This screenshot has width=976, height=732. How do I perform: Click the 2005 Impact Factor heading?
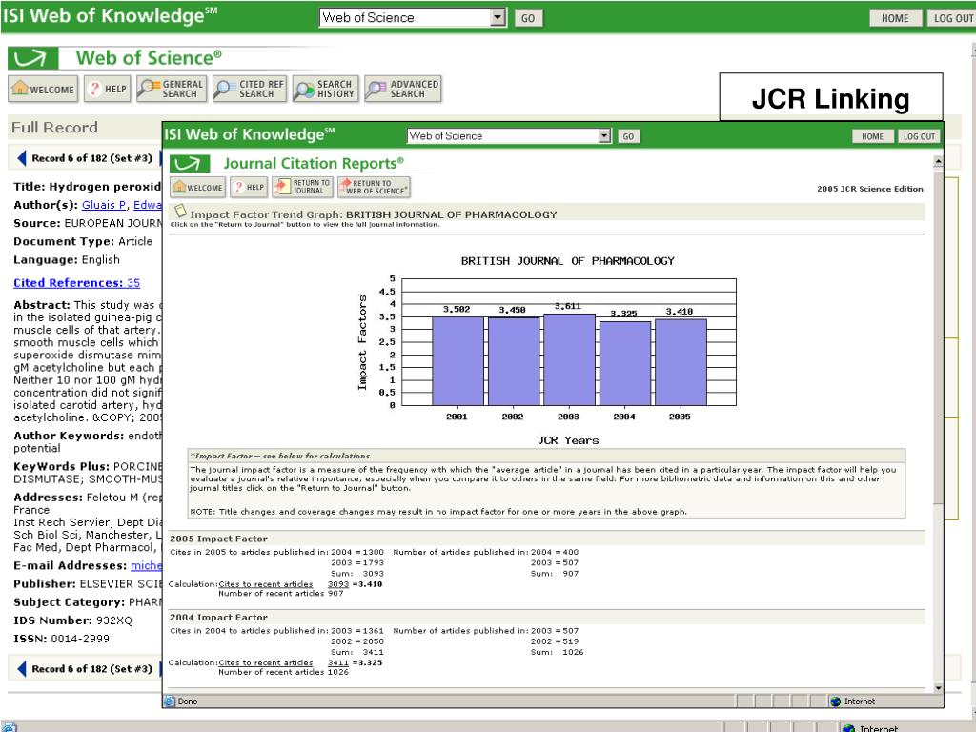(218, 539)
